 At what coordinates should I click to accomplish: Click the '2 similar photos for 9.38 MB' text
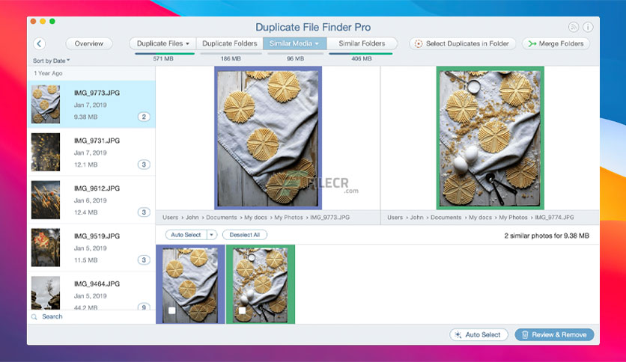(x=547, y=236)
